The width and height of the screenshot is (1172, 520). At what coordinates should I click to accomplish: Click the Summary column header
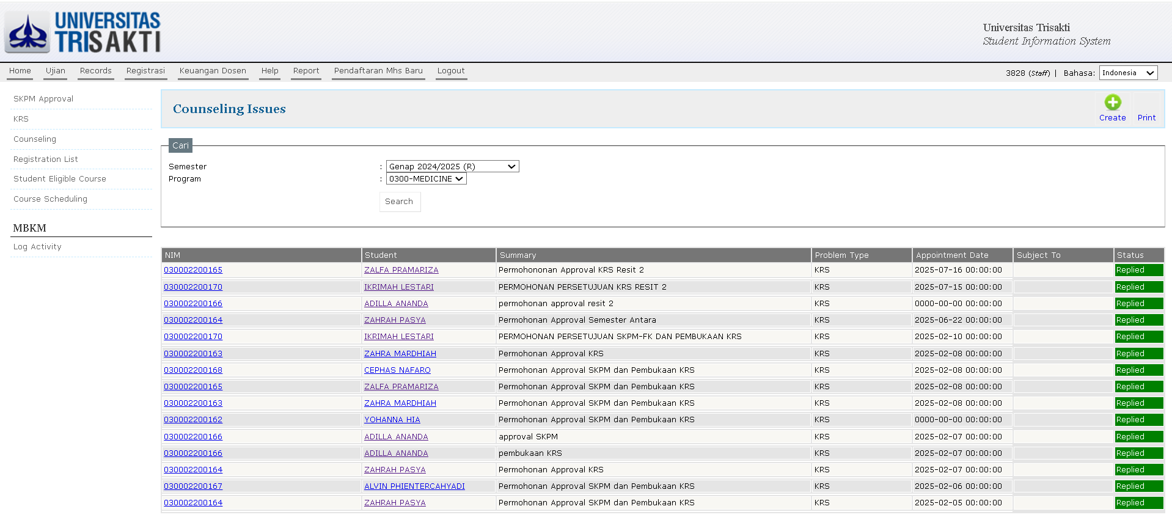pyautogui.click(x=654, y=255)
